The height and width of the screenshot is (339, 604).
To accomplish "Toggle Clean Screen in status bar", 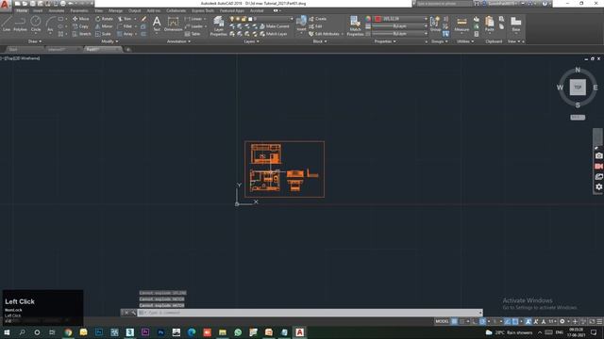I will [592, 321].
